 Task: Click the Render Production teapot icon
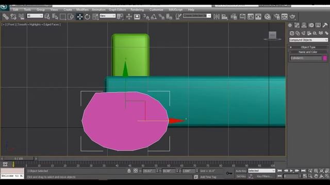pos(292,16)
